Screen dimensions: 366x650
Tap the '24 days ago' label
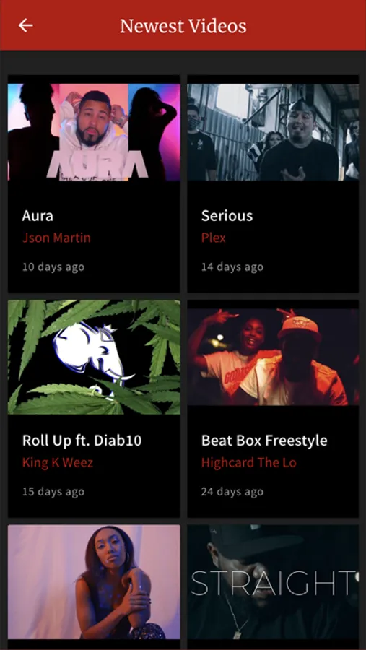click(232, 492)
